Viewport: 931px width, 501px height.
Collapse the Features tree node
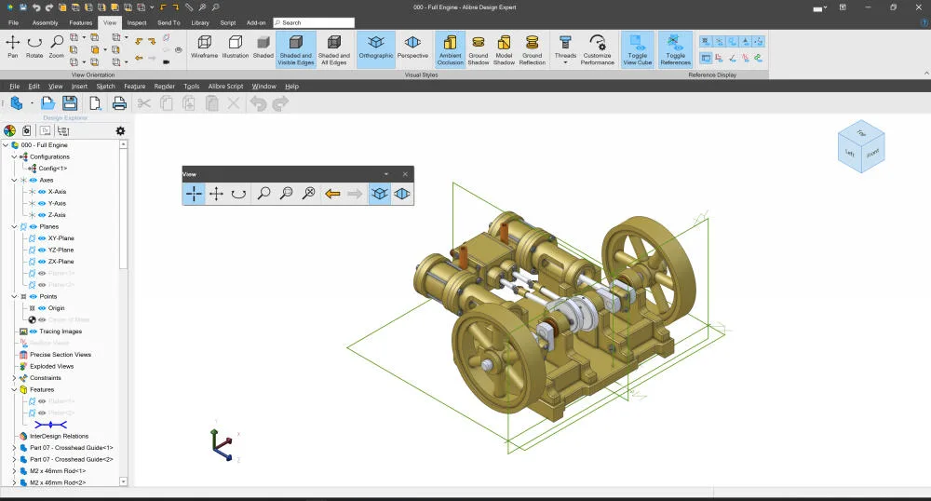(14, 389)
